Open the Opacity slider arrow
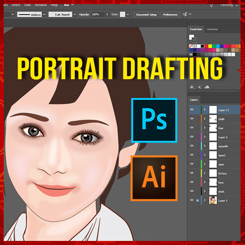 (x=107, y=15)
